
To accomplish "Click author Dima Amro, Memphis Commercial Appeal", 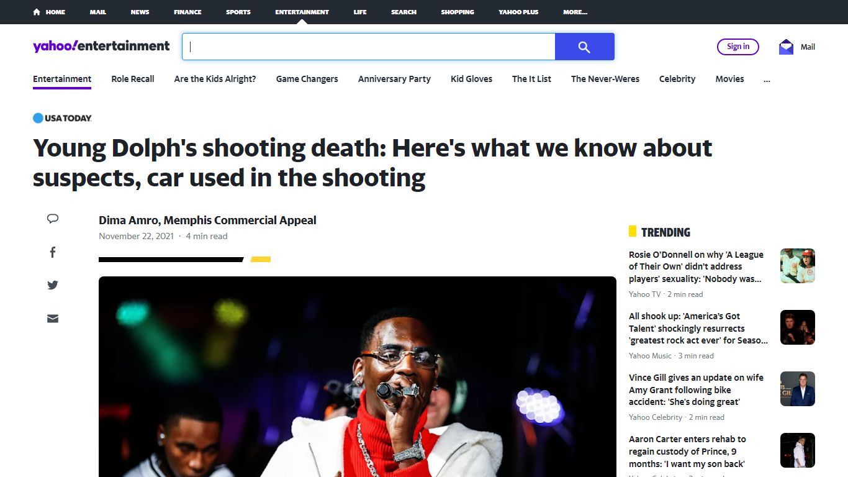I will pyautogui.click(x=207, y=220).
